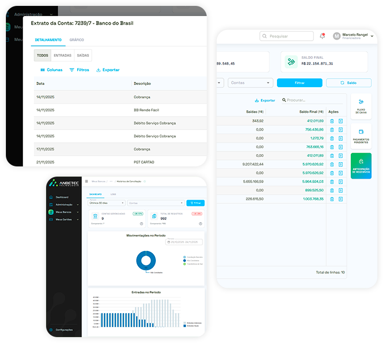Click the Pesquisar search field
This screenshot has width=383, height=343.
point(287,36)
